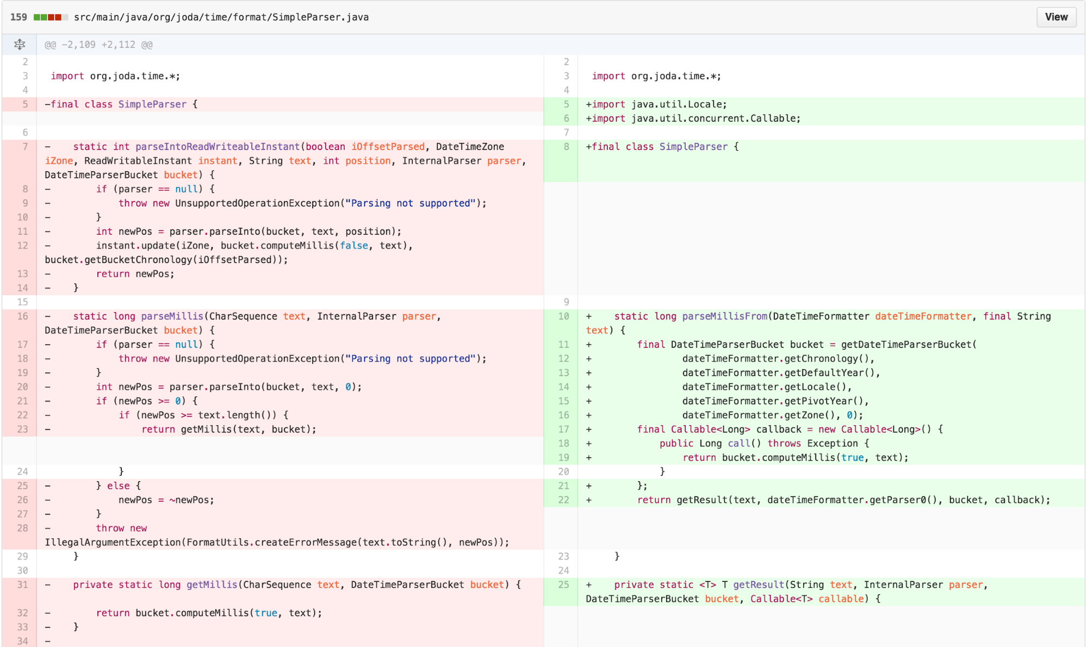Click added line 'final DateTimeParserBucket bucket = getDateTimeParserBucket('
The height and width of the screenshot is (647, 1087).
831,345
